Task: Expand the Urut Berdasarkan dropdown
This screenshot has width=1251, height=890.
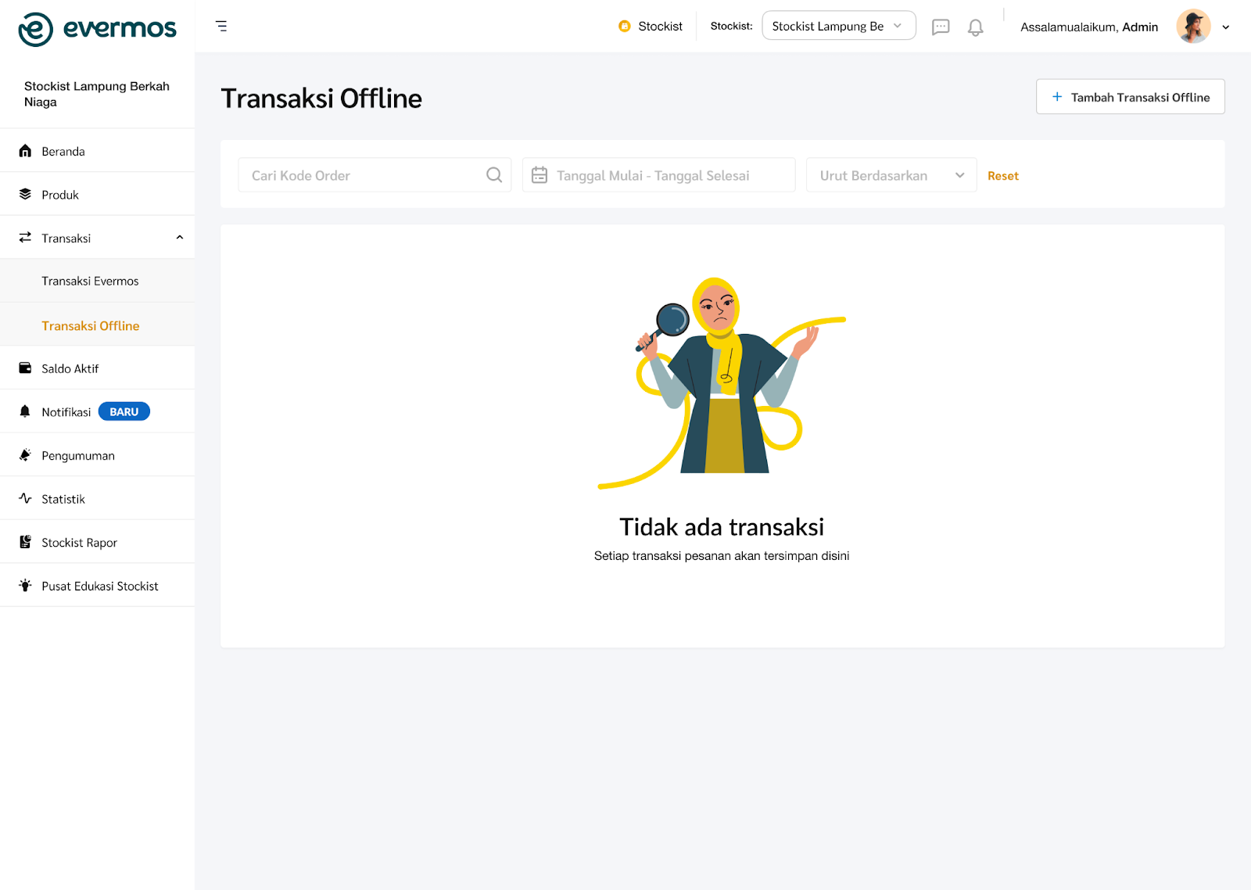Action: point(891,175)
